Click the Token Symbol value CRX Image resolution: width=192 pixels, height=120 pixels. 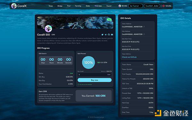(x=151, y=69)
